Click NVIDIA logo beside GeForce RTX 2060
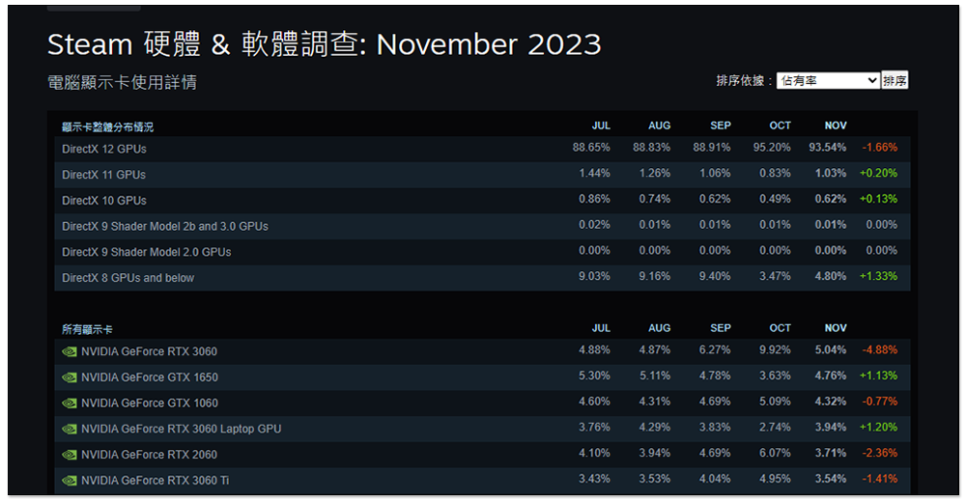 point(69,456)
